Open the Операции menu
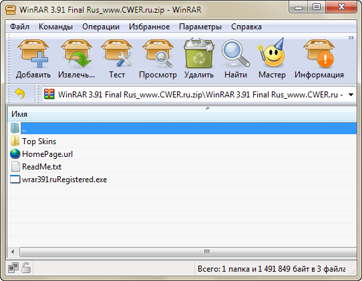 coord(101,27)
